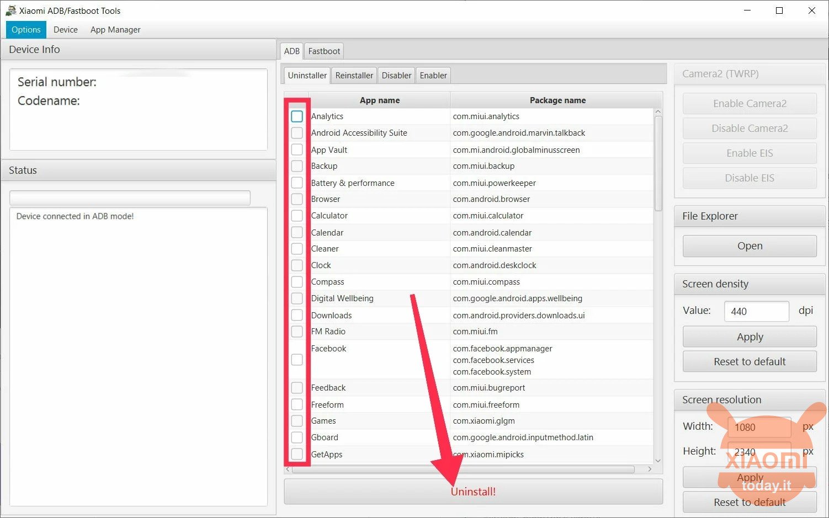Switch to the Fastboot tab
Screen dimensions: 829x518
[x=324, y=51]
